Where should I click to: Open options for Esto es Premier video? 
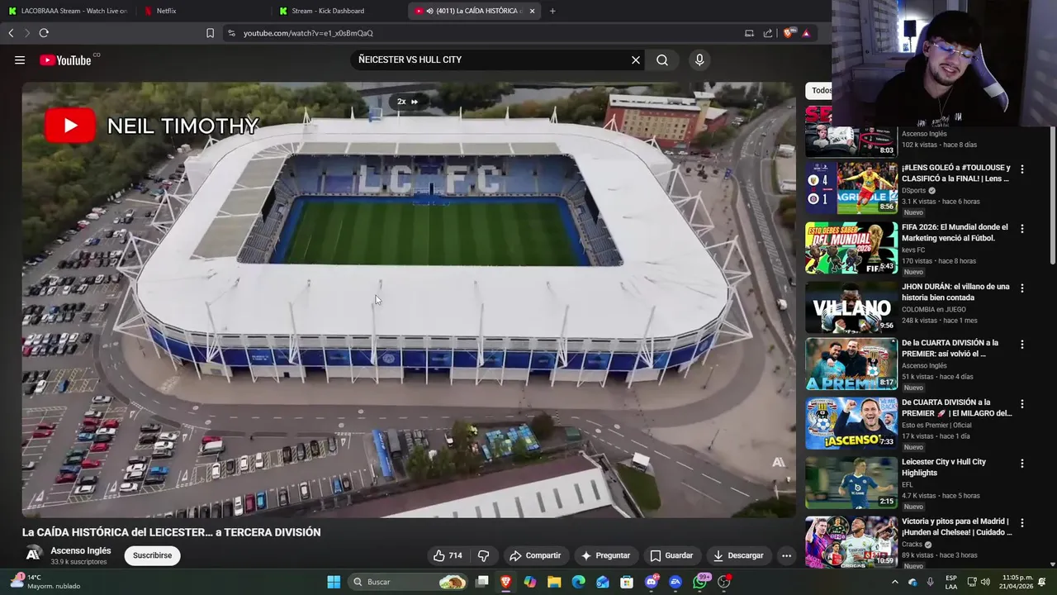(1022, 404)
